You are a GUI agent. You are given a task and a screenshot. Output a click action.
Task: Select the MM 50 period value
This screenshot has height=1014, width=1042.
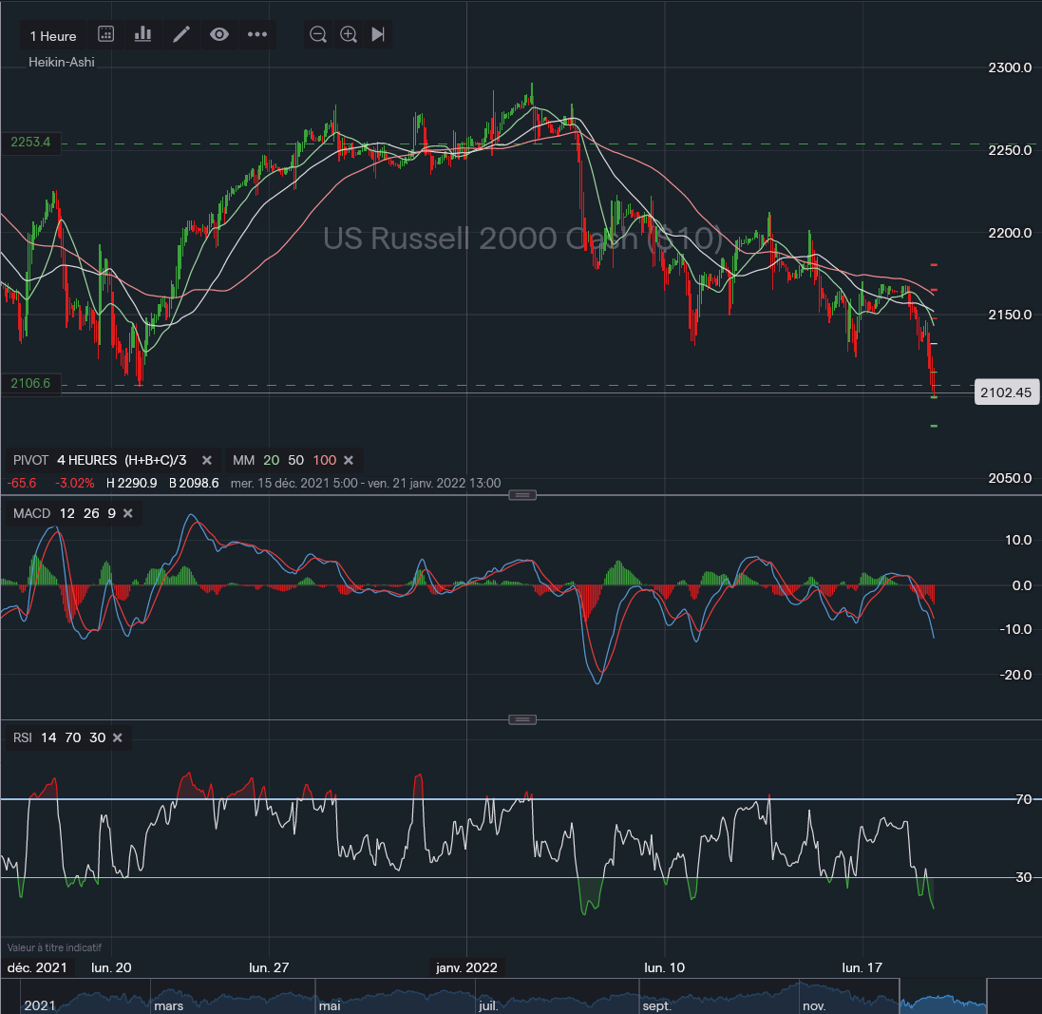click(x=295, y=460)
